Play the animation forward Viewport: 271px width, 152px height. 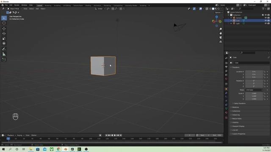(115, 135)
